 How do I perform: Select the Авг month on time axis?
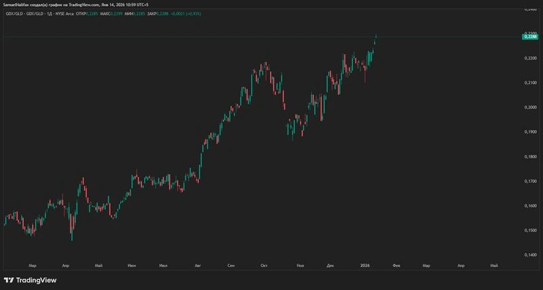[x=198, y=266]
